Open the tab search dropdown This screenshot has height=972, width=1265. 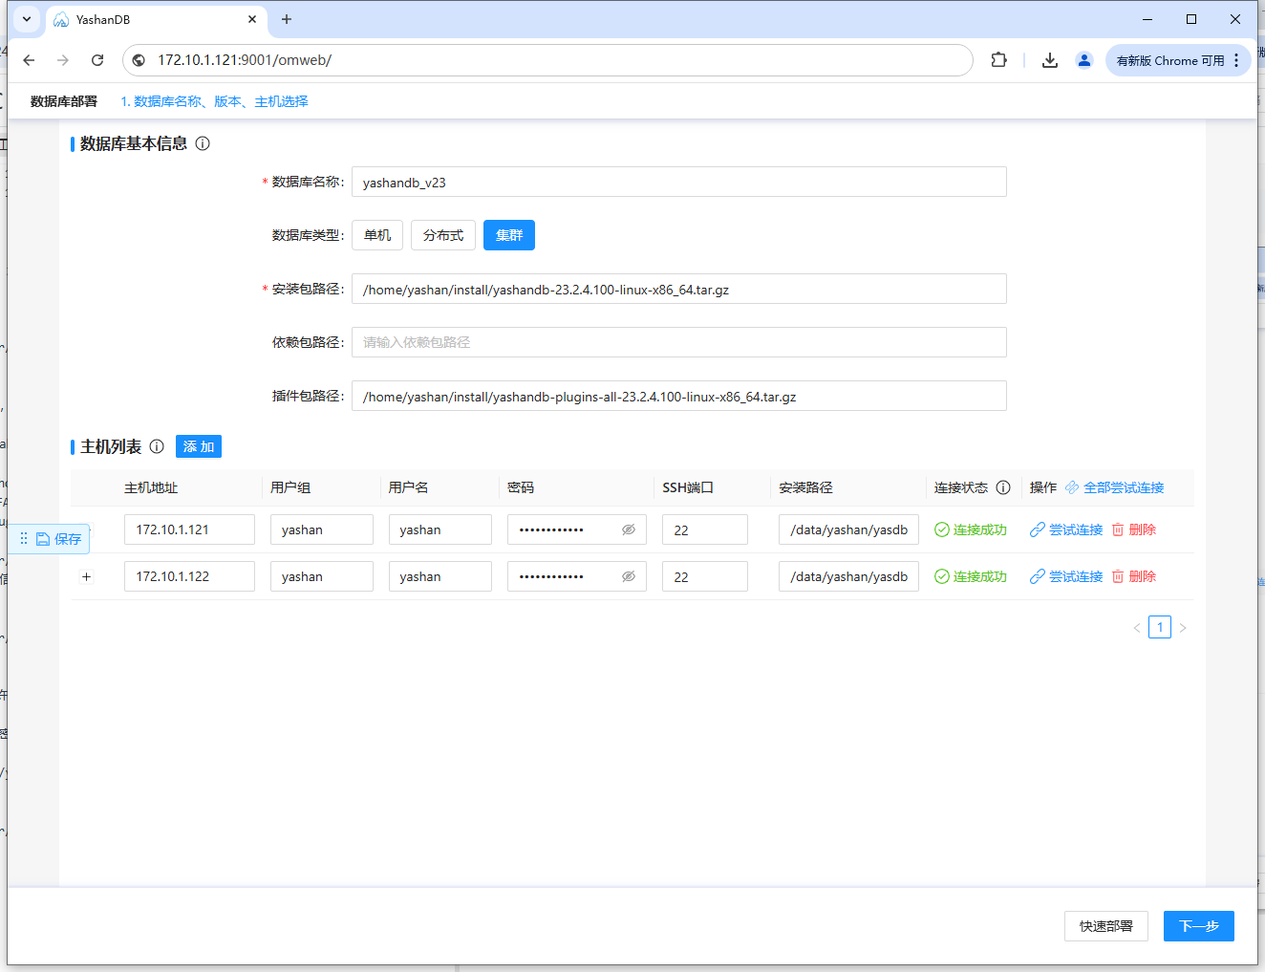pos(26,19)
